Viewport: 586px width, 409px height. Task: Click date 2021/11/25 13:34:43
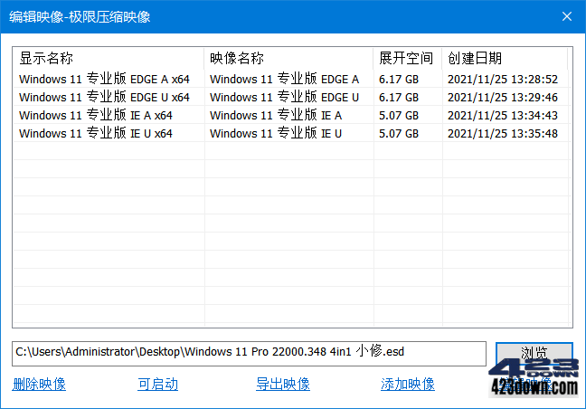pos(503,116)
